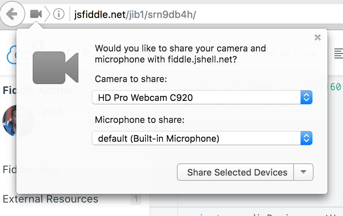Click the blue stepper arrows for webcam
The width and height of the screenshot is (343, 216).
pyautogui.click(x=306, y=98)
